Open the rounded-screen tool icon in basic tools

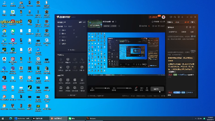75,80
